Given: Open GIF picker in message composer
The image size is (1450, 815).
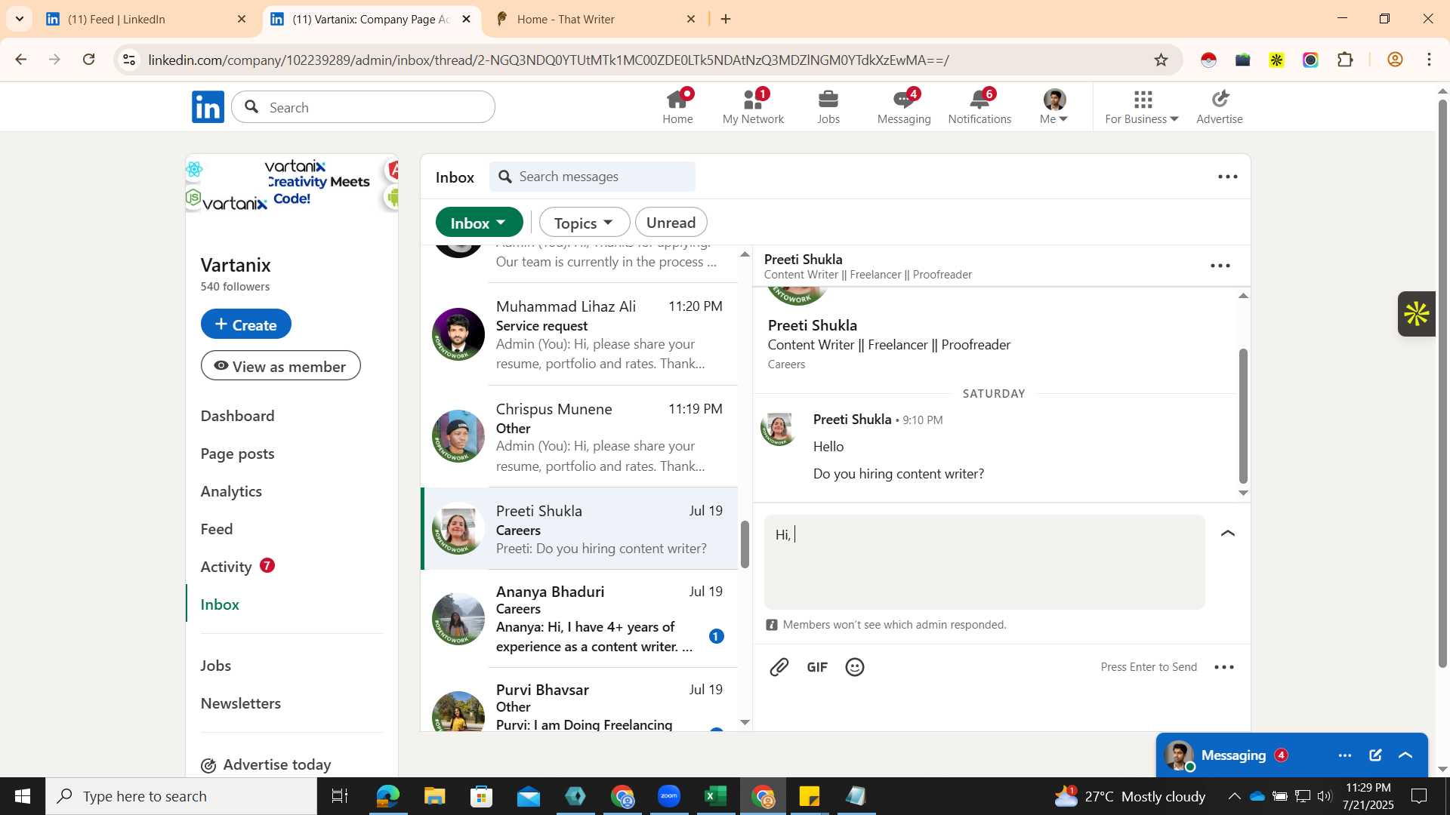Looking at the screenshot, I should coord(817,667).
